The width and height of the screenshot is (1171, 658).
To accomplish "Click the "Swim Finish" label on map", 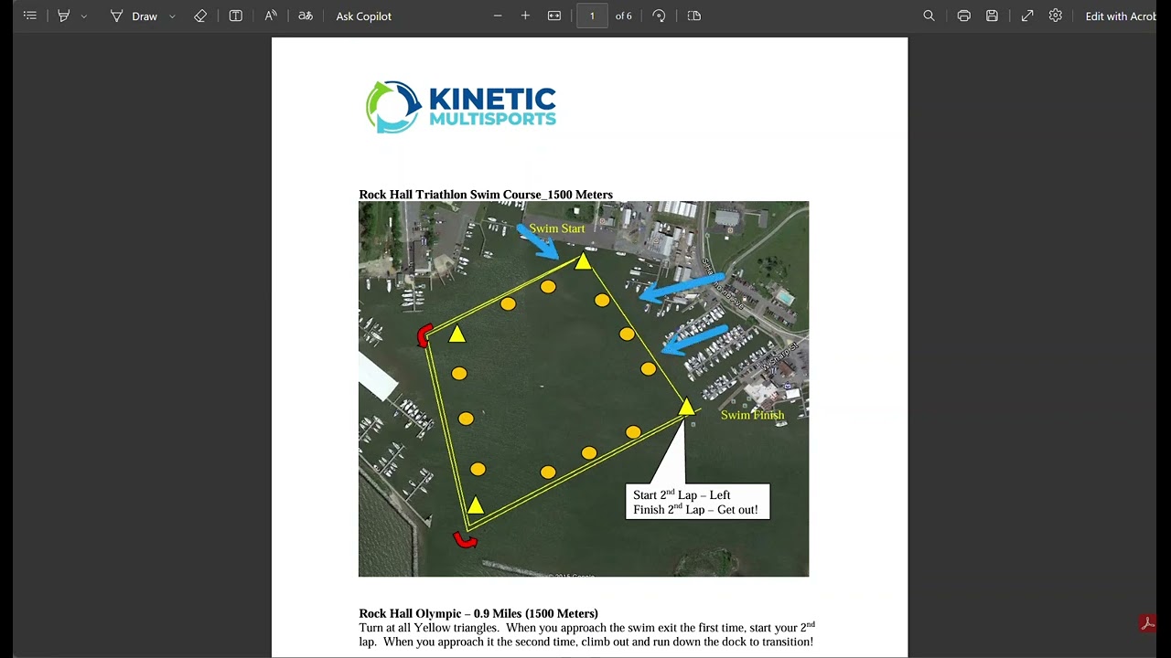I will click(752, 415).
